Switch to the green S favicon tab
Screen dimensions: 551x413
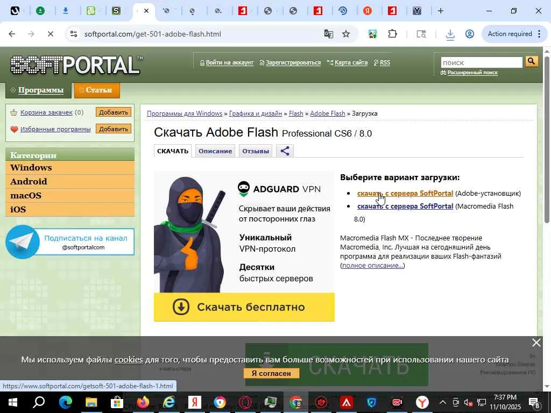[116, 11]
